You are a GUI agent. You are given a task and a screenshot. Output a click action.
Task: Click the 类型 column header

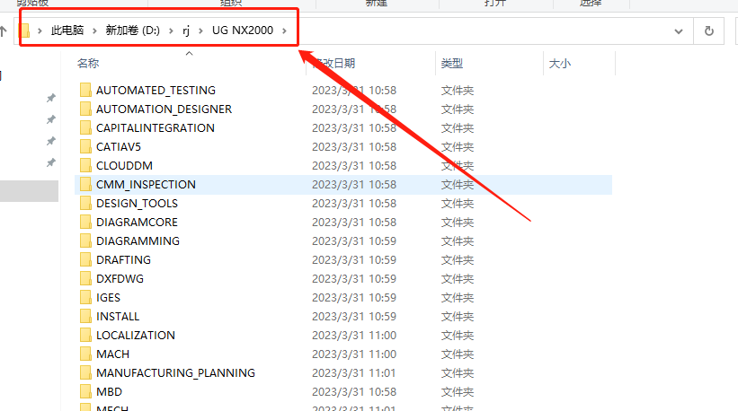451,64
